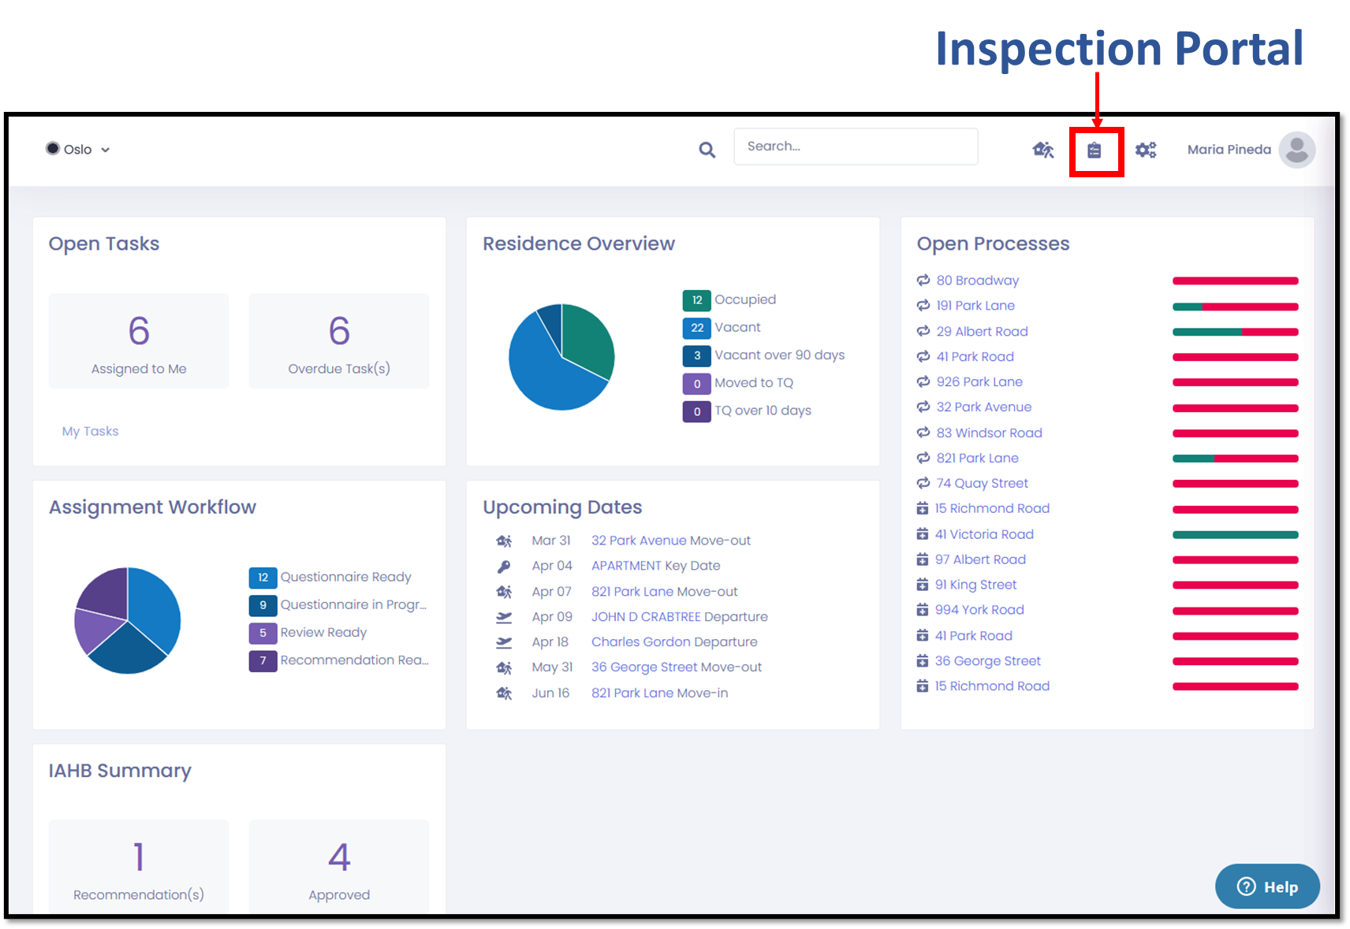Image resolution: width=1350 pixels, height=929 pixels.
Task: Click the 29 Albert Road progress bar
Action: tap(1235, 332)
